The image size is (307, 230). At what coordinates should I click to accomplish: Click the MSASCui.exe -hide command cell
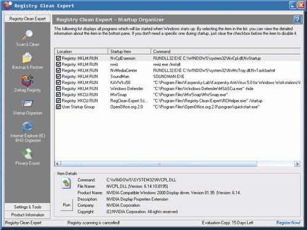[203, 88]
